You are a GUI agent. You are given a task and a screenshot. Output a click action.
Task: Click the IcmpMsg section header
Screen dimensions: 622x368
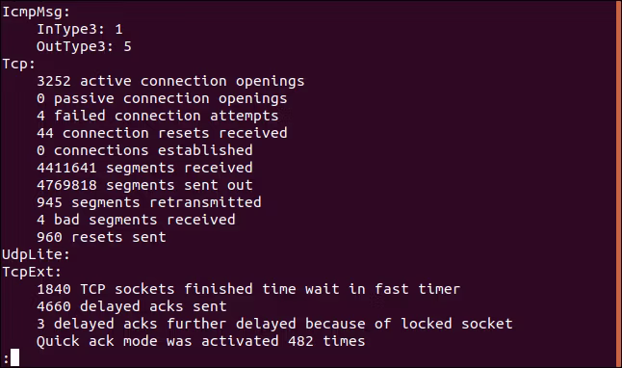36,12
